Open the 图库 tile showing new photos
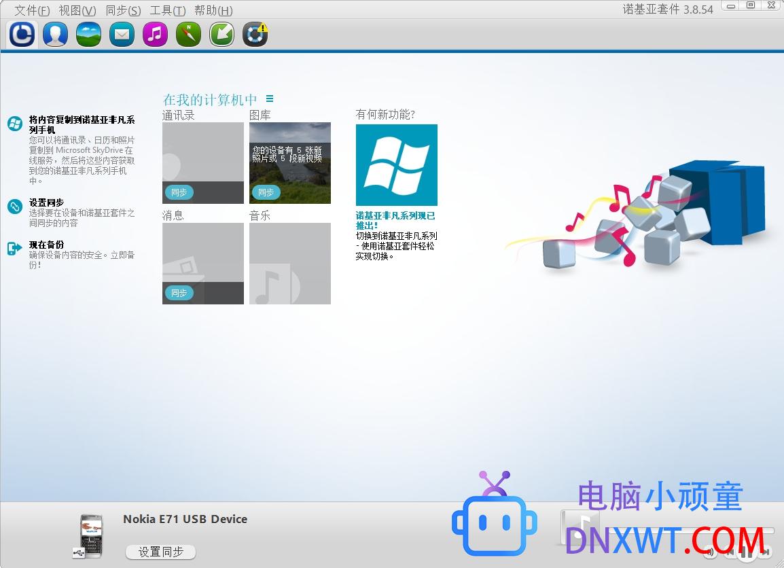 pos(290,163)
